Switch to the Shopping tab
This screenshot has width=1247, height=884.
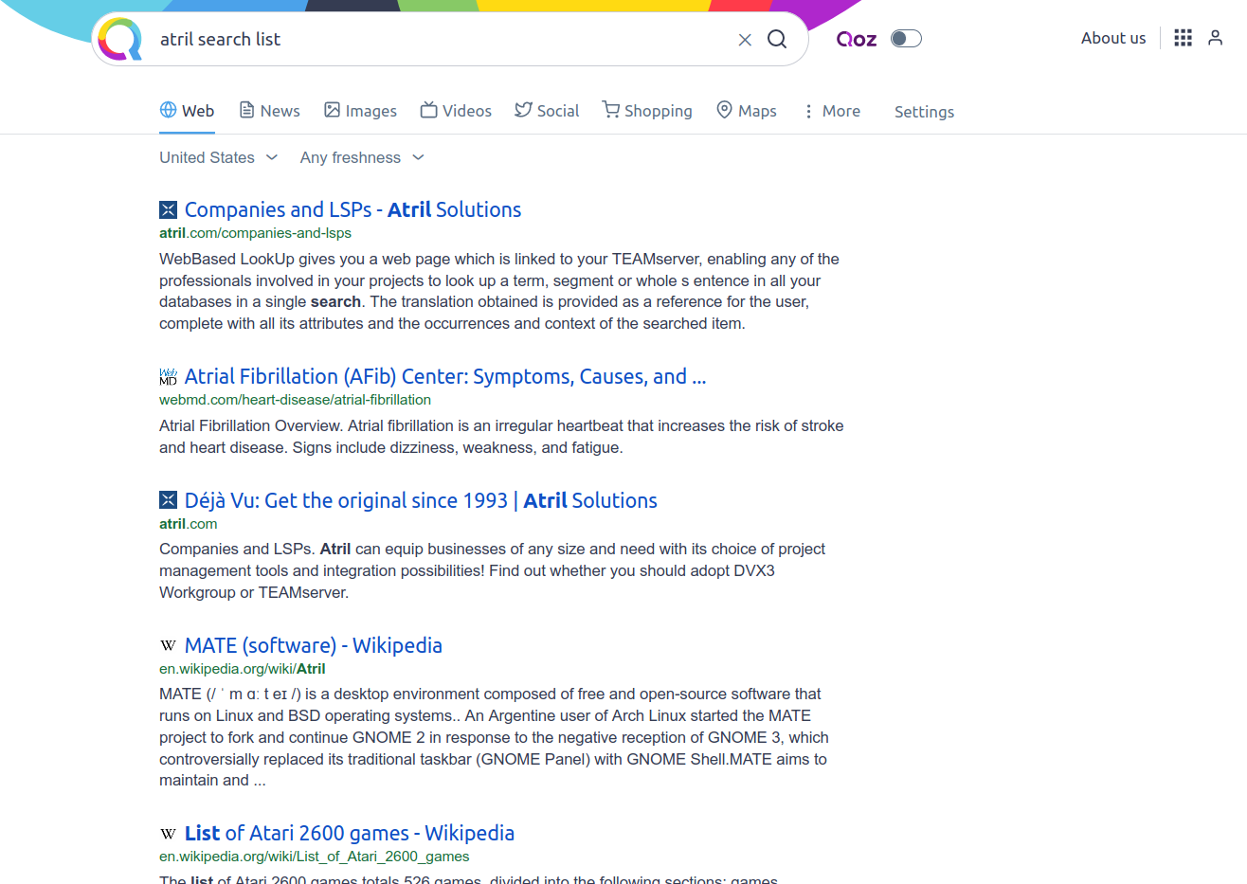click(647, 111)
